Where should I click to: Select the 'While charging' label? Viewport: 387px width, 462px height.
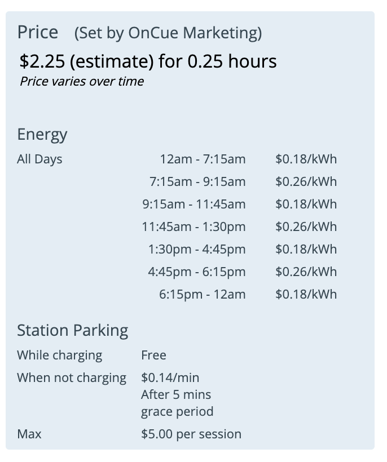(60, 355)
